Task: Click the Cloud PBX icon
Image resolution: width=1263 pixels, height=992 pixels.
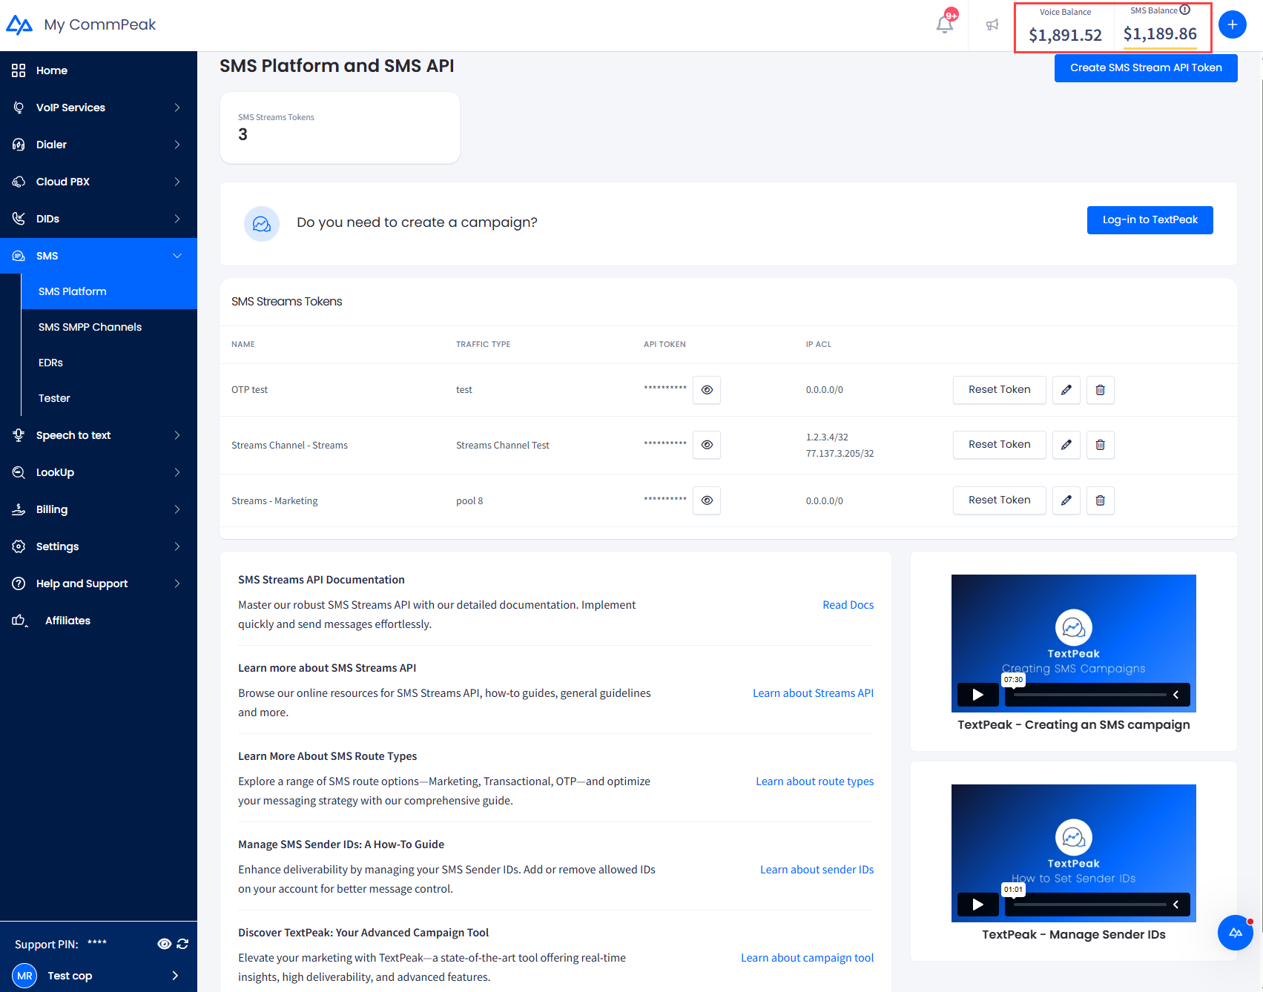Action: (19, 182)
